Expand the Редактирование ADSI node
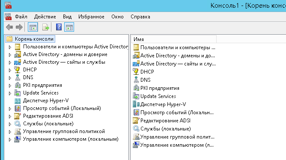The width and height of the screenshot is (286, 160). click(10, 116)
